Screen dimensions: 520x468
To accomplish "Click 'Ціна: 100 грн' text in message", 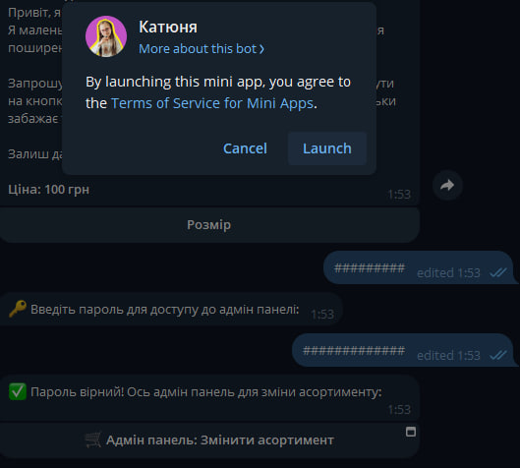I will (49, 190).
